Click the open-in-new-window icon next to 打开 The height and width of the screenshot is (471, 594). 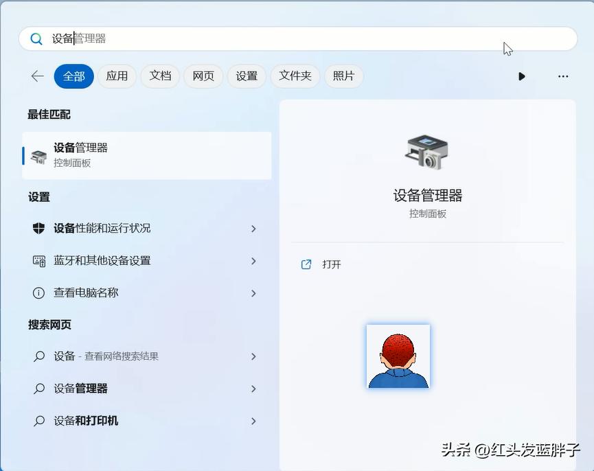[306, 264]
